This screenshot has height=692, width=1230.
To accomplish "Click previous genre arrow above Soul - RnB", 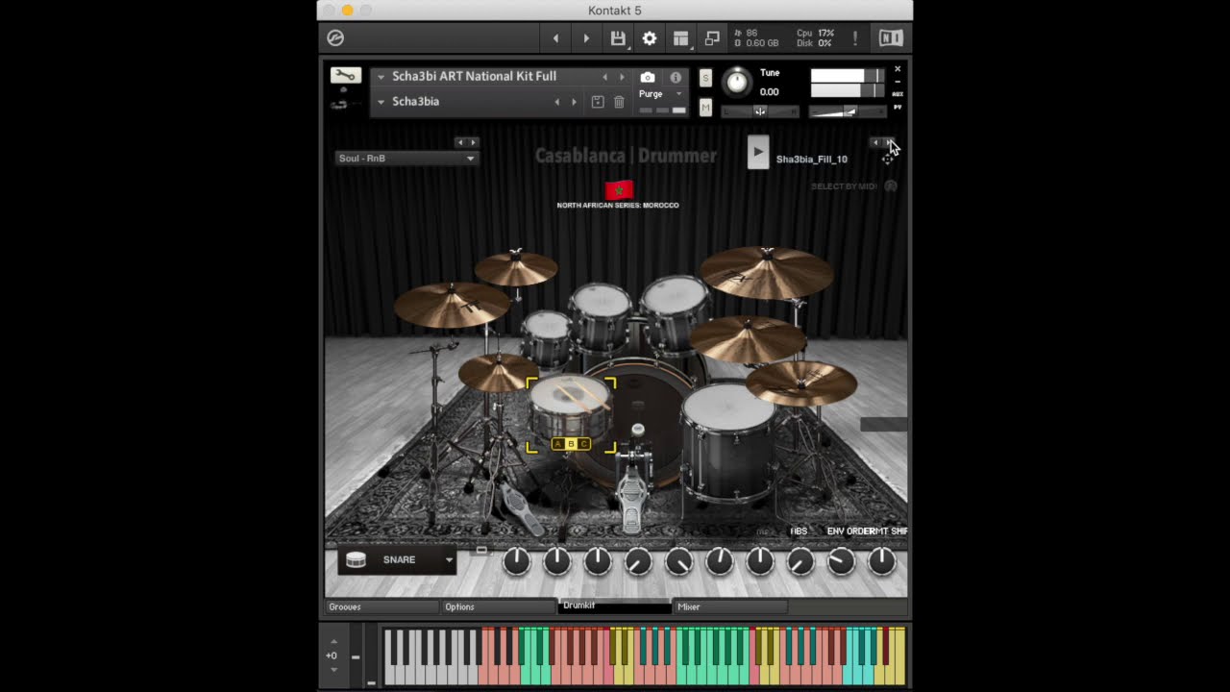I will click(459, 142).
